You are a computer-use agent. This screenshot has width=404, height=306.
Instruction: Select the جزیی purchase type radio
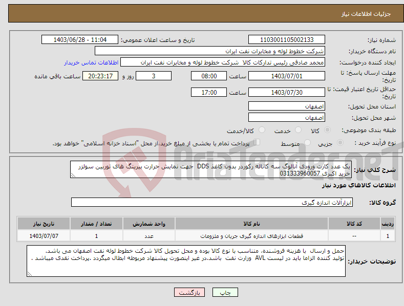coord(340,142)
